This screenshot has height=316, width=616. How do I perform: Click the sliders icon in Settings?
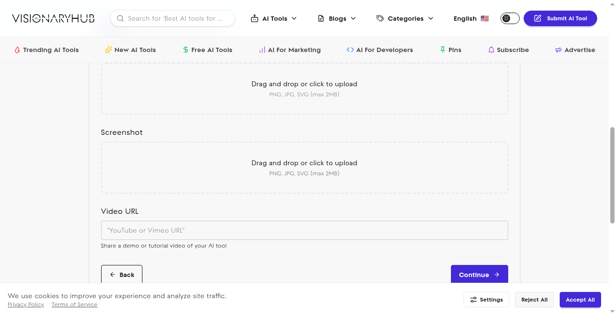point(474,300)
